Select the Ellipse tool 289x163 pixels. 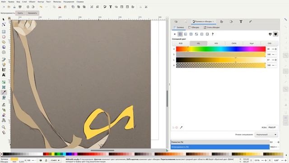pyautogui.click(x=4, y=37)
